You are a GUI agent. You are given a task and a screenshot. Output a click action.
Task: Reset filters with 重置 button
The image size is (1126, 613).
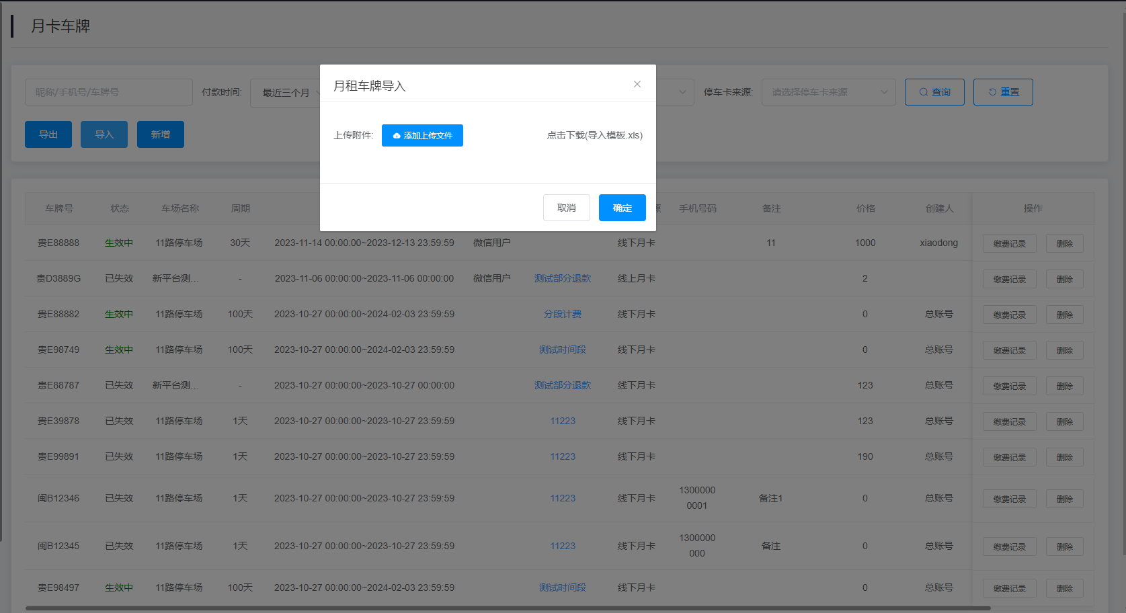(x=1002, y=92)
